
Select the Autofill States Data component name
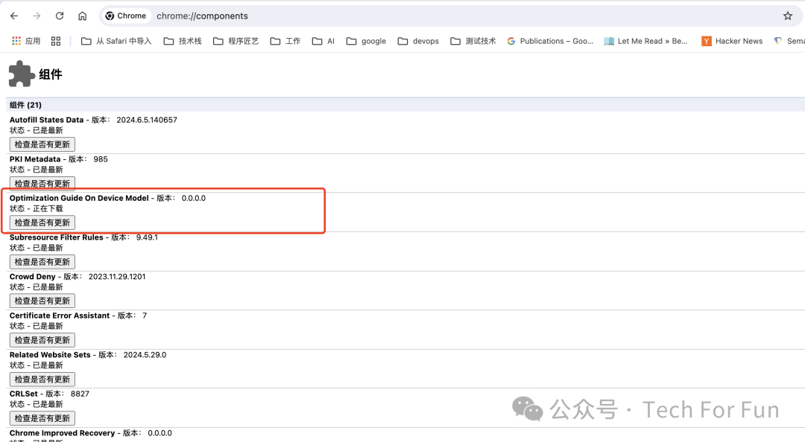pyautogui.click(x=46, y=120)
